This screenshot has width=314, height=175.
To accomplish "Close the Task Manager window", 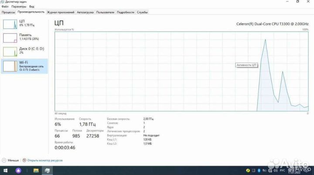I will coord(308,2).
